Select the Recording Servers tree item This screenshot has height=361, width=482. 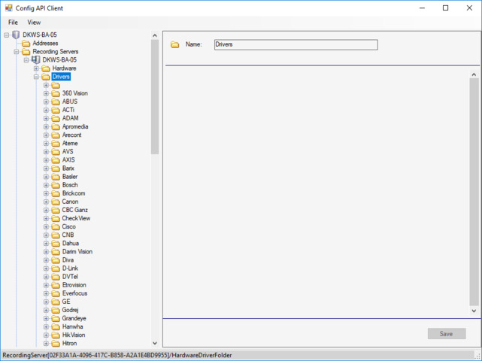[54, 52]
